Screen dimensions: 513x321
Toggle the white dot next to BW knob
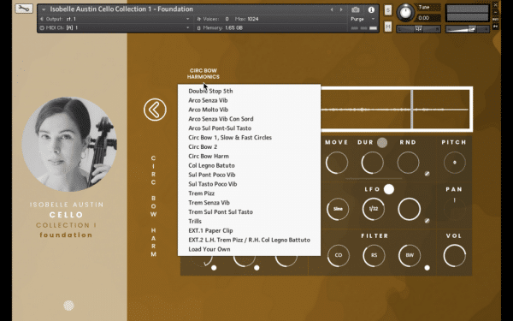tap(427, 268)
